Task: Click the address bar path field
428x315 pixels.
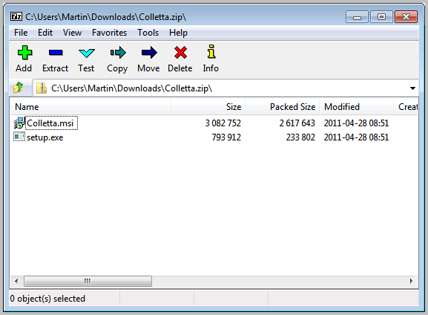Action: tap(226, 88)
